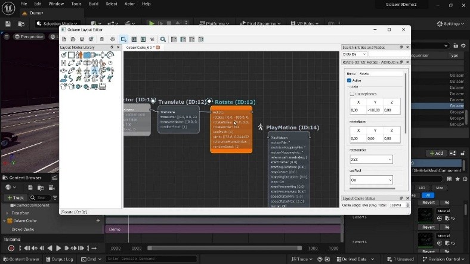Open the Content Drawer
The width and height of the screenshot is (470, 264).
click(21, 259)
